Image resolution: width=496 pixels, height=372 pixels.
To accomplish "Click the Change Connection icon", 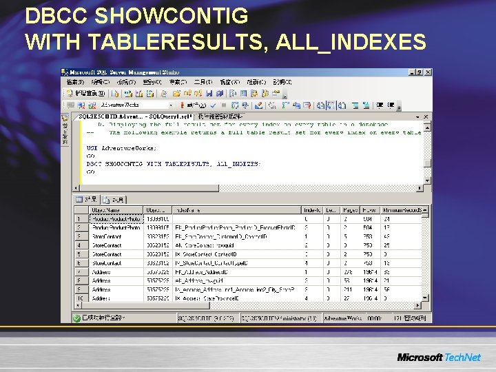I will (92, 105).
